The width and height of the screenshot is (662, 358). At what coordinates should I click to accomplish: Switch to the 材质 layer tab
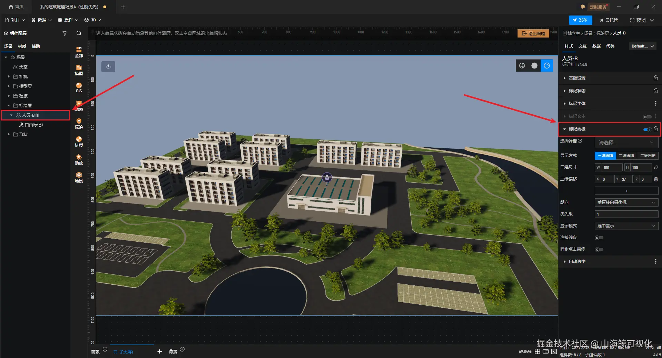[22, 46]
